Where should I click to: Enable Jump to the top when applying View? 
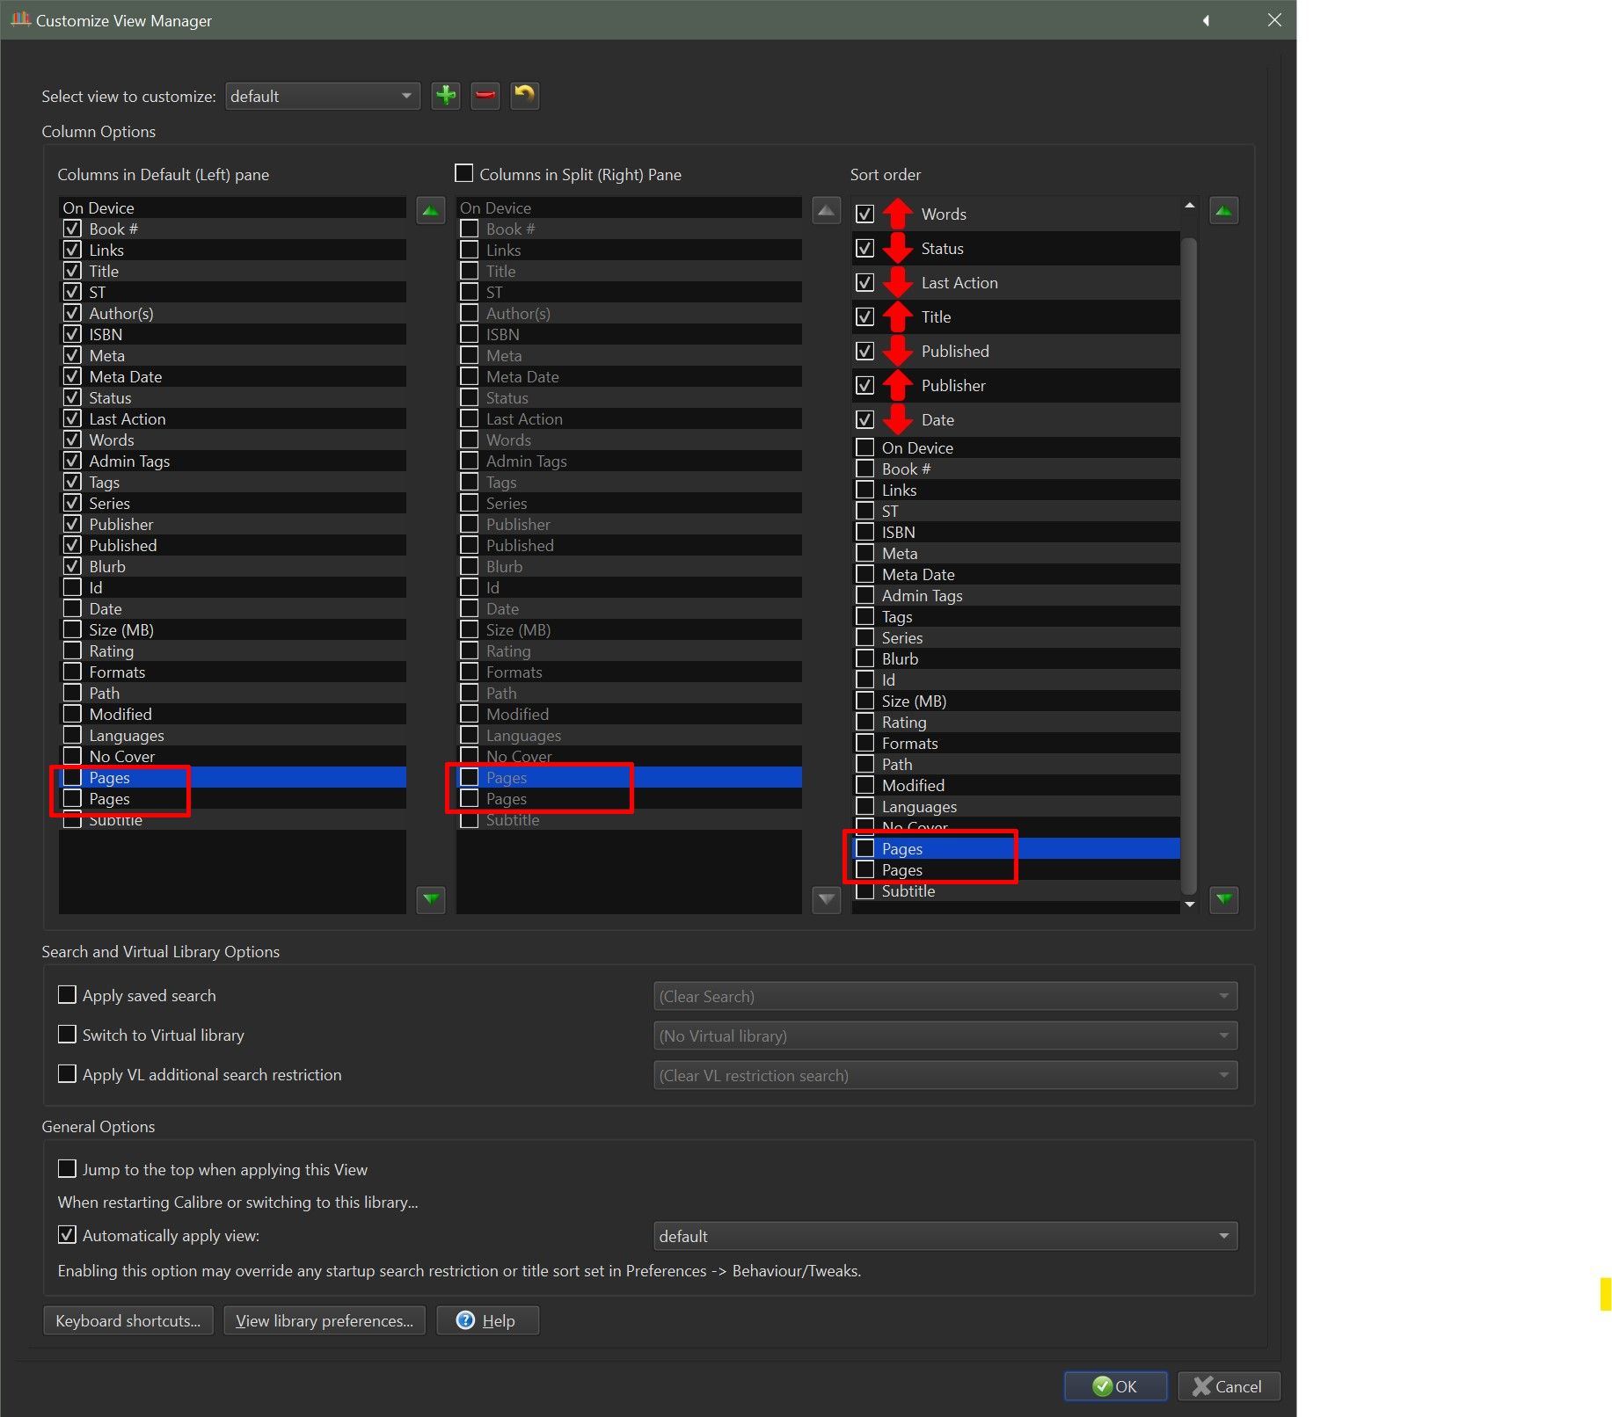coord(67,1168)
